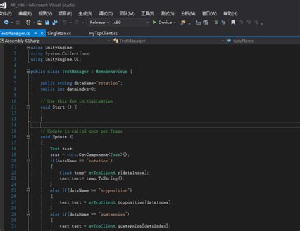The width and height of the screenshot is (300, 231).
Task: Click the Device start button label
Action: pyautogui.click(x=165, y=22)
